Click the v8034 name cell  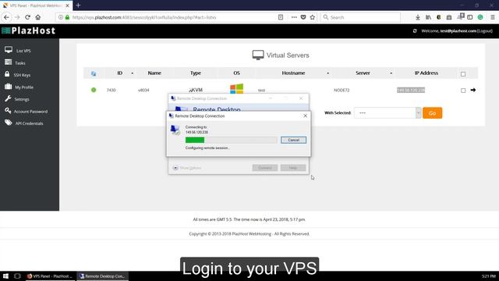pyautogui.click(x=143, y=91)
